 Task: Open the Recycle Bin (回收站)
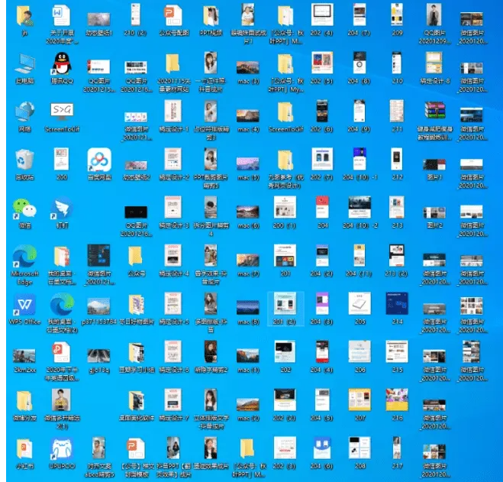(x=24, y=160)
